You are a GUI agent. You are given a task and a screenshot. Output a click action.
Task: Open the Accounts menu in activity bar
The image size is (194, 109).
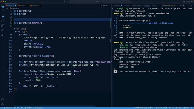point(2,100)
